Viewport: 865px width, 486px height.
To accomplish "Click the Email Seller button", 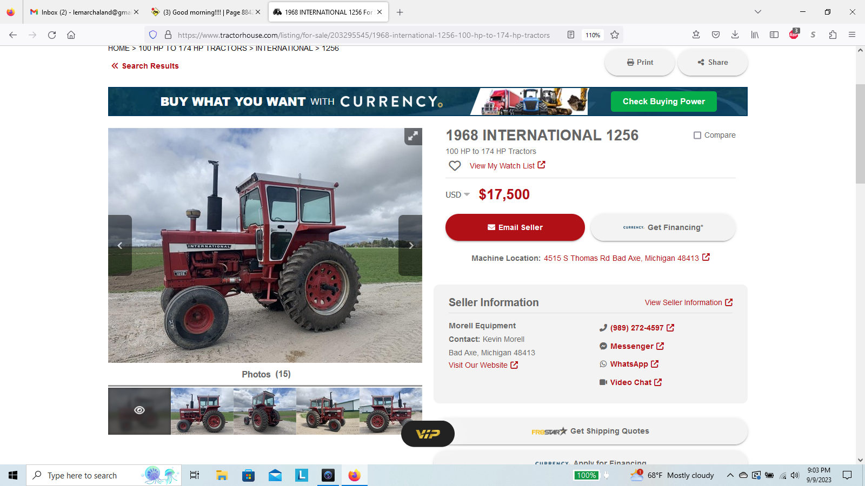I will coord(515,227).
